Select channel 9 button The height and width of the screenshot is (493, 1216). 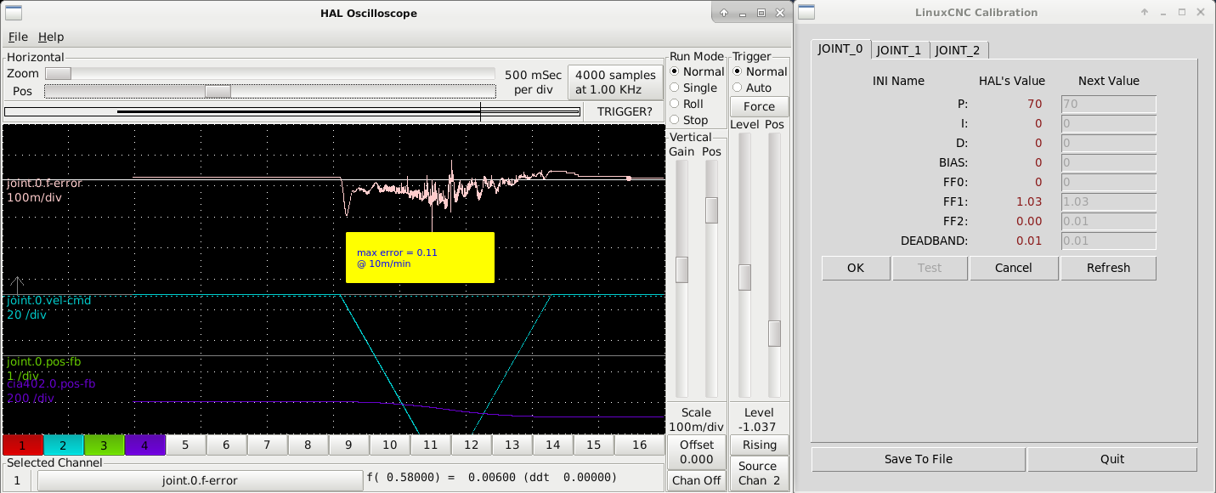click(348, 445)
